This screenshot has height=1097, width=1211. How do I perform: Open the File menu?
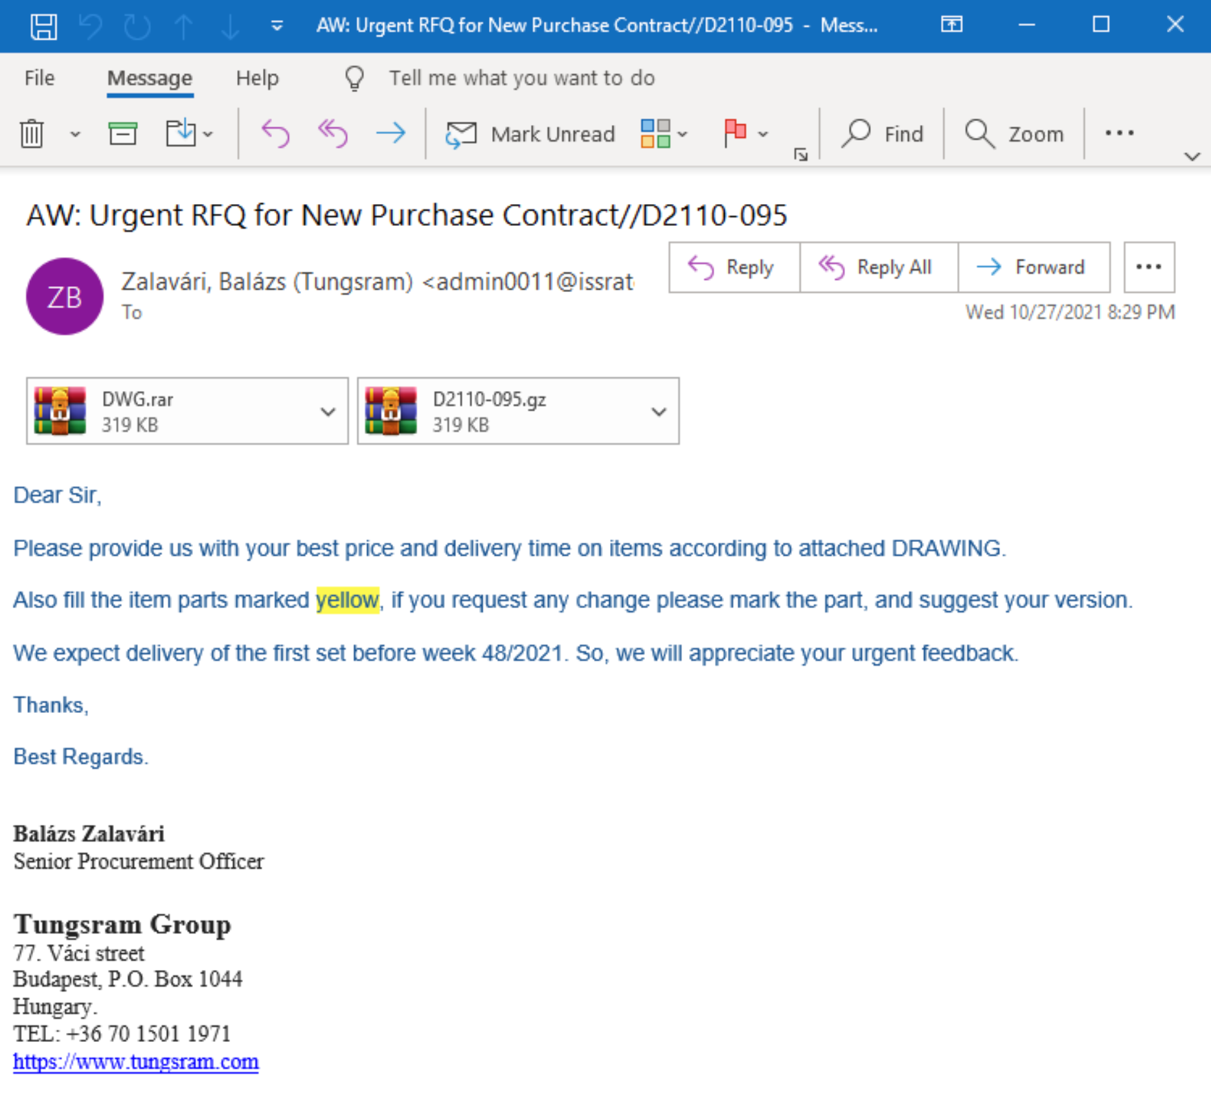coord(40,78)
